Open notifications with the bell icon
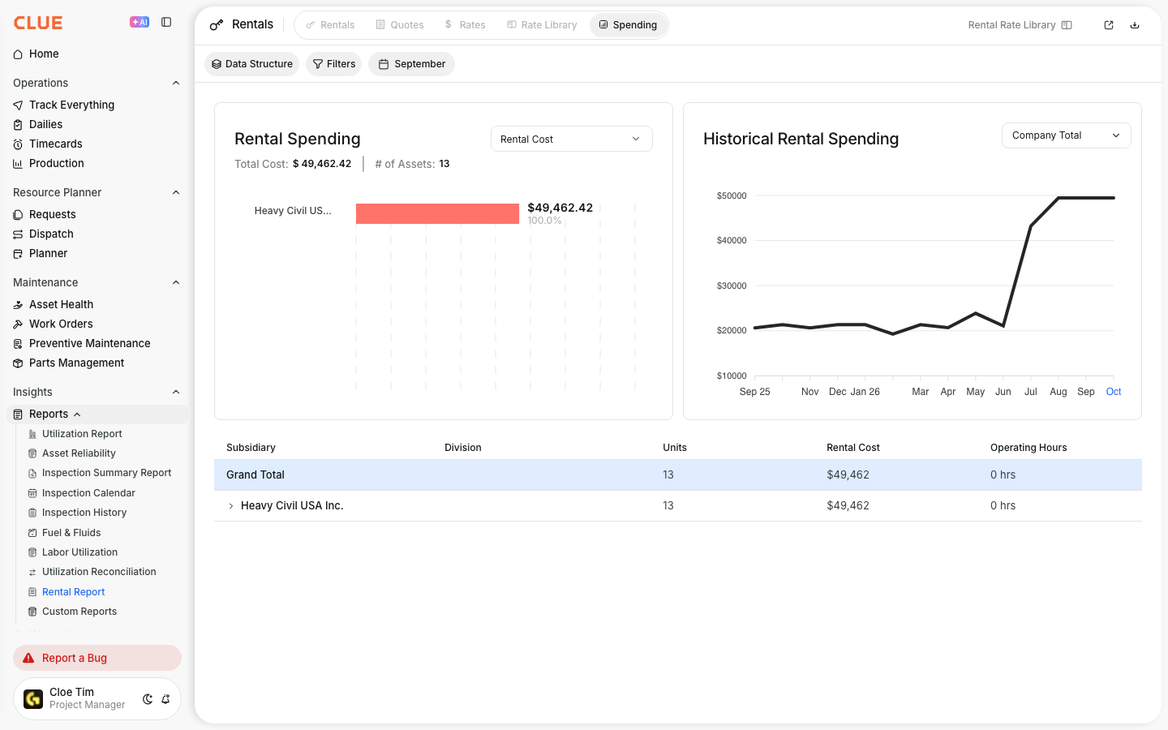Viewport: 1168px width, 730px height. (165, 699)
